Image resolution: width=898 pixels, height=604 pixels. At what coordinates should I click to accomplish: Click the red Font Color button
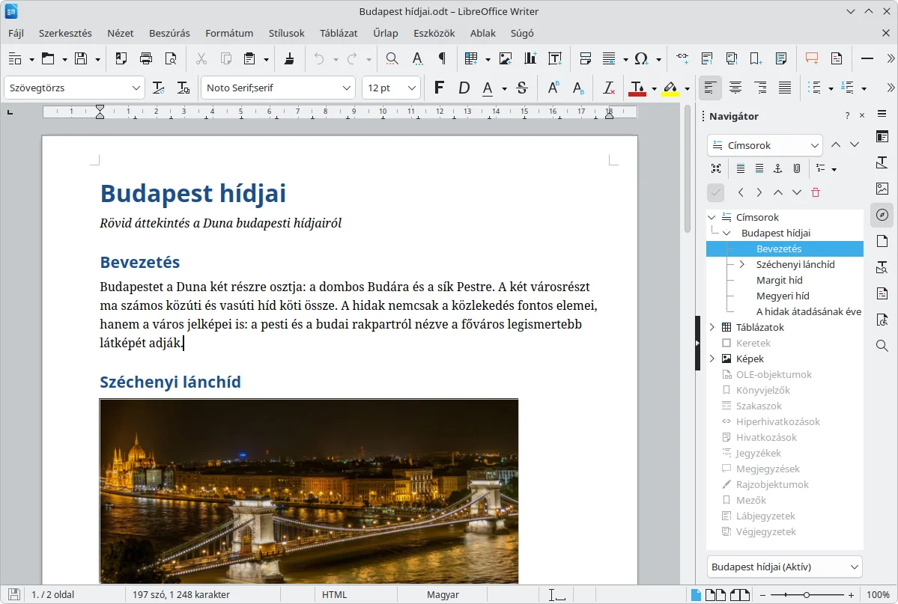637,88
